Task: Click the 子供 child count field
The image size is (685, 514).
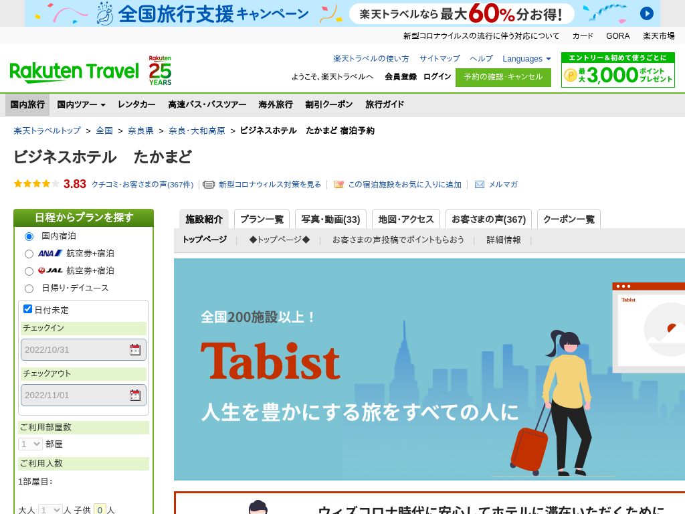Action: tap(100, 509)
